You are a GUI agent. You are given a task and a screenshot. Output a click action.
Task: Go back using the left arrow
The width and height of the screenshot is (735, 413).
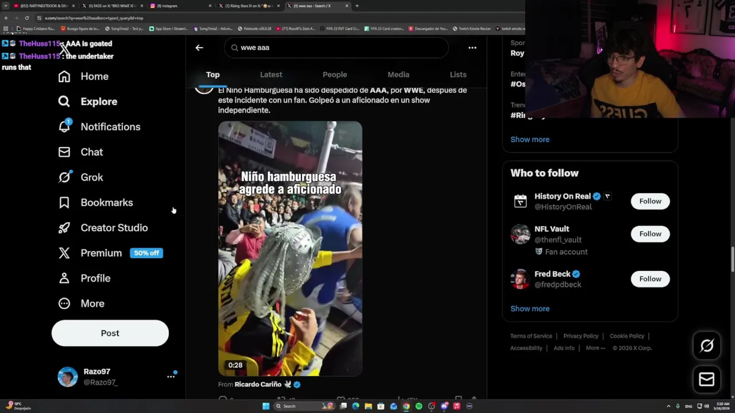199,48
